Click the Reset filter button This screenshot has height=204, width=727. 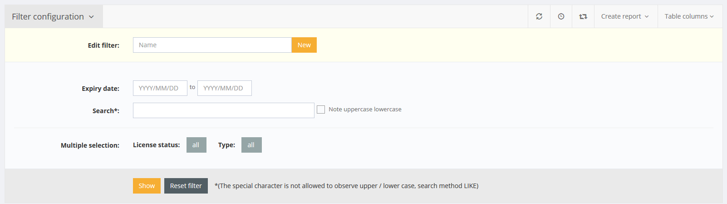[186, 186]
